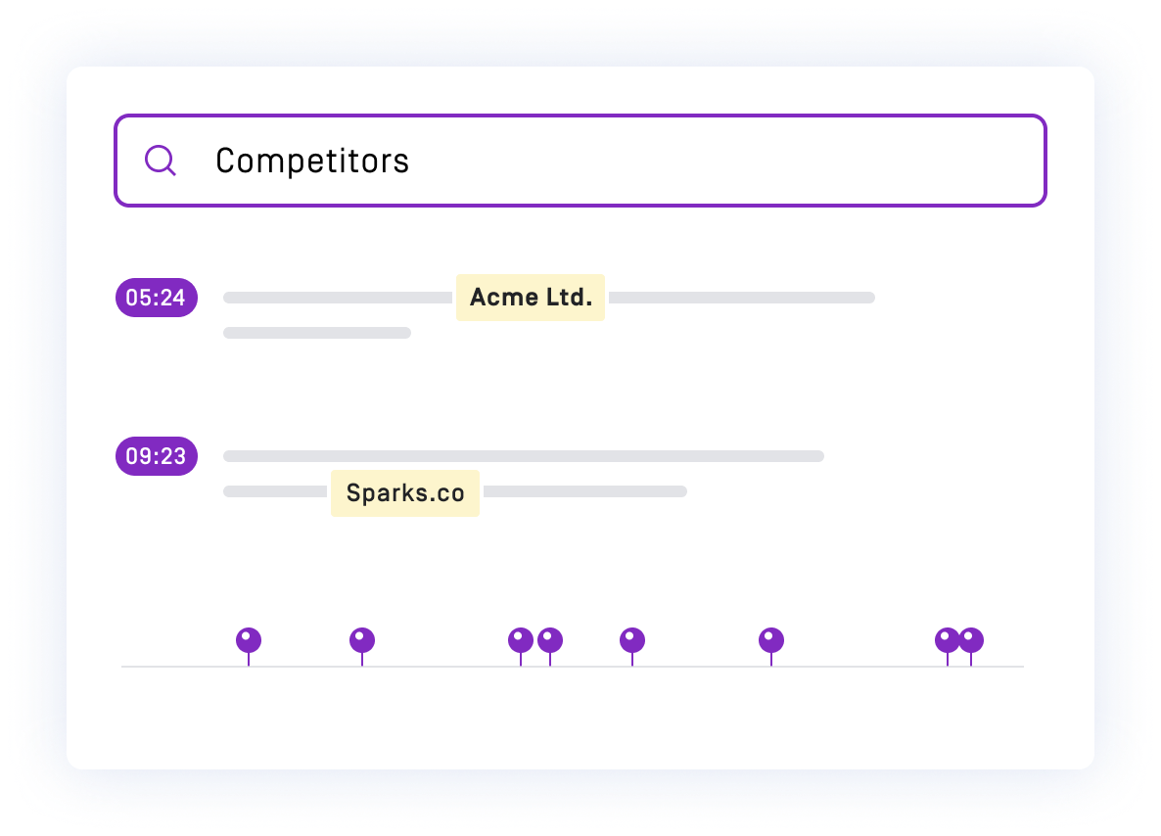
Task: Select the Sparks.co highlighted keyword
Action: [405, 493]
